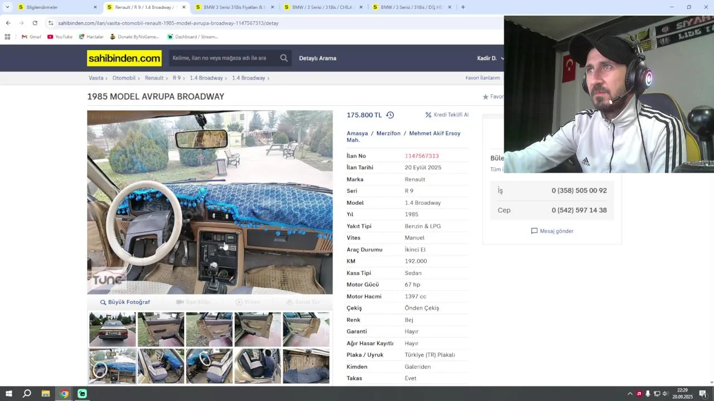
Task: Open the tab search dropdown arrow
Action: 7,7
